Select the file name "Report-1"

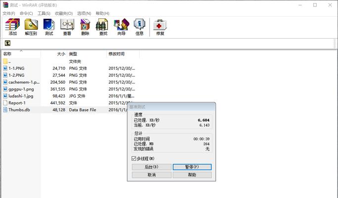click(17, 103)
